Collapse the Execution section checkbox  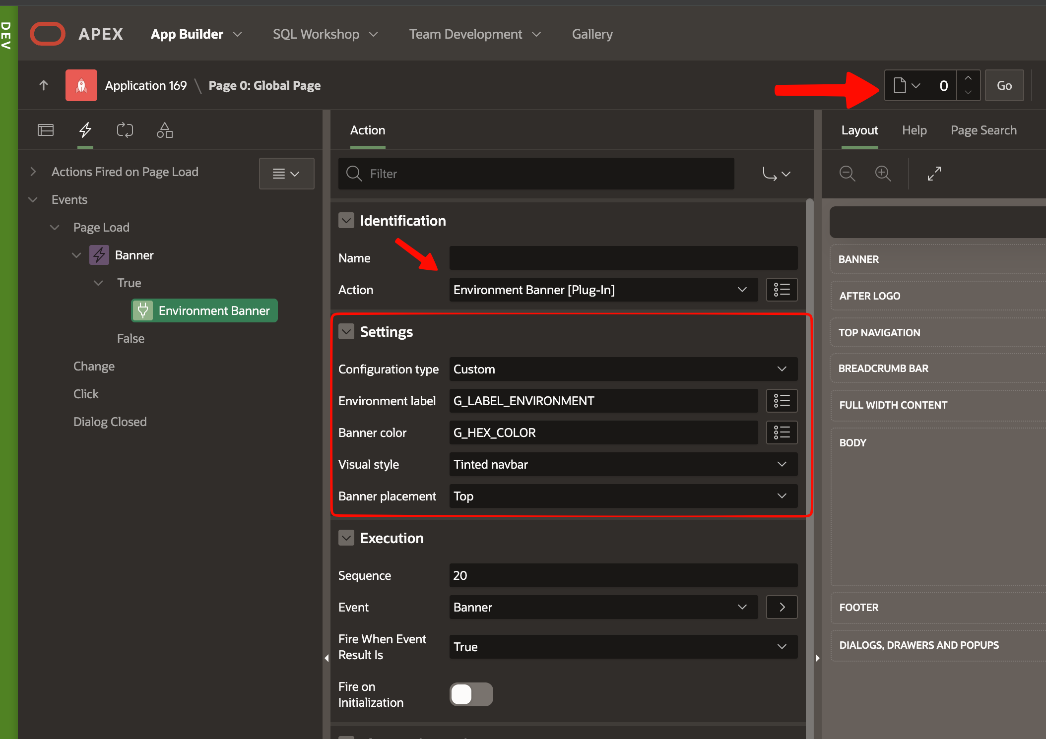click(346, 538)
